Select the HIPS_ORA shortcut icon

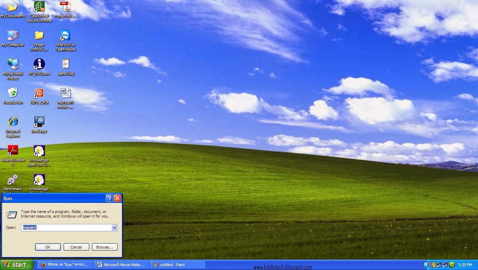pos(39,96)
